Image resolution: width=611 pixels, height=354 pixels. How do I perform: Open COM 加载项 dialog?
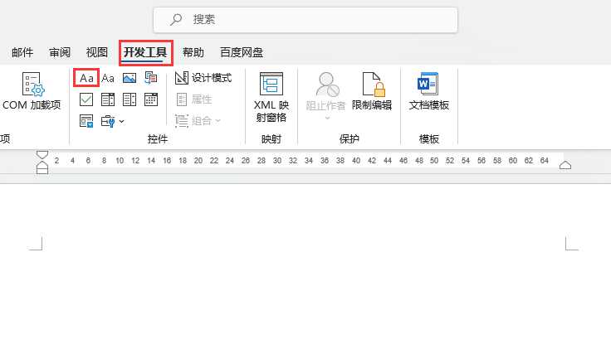pyautogui.click(x=32, y=91)
